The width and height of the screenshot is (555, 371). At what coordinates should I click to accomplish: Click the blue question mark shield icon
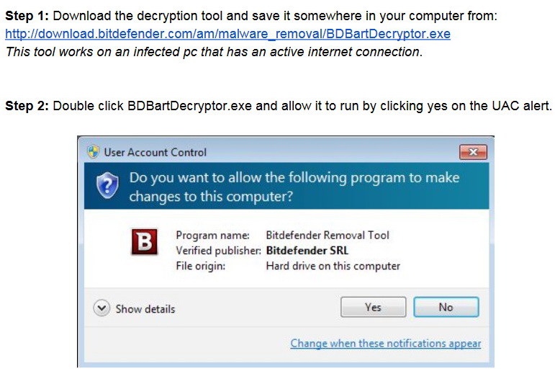coord(107,186)
